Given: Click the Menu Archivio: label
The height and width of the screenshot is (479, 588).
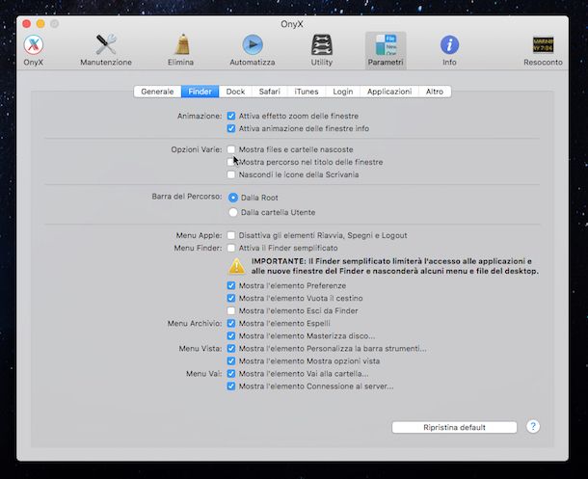Looking at the screenshot, I should click(x=195, y=324).
